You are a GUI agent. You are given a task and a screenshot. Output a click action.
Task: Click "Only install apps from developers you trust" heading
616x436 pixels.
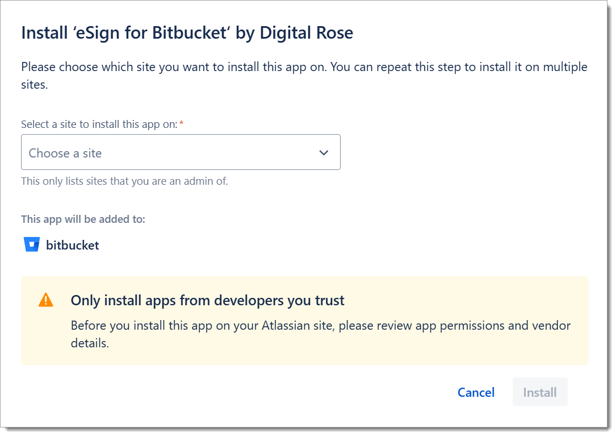pyautogui.click(x=207, y=300)
